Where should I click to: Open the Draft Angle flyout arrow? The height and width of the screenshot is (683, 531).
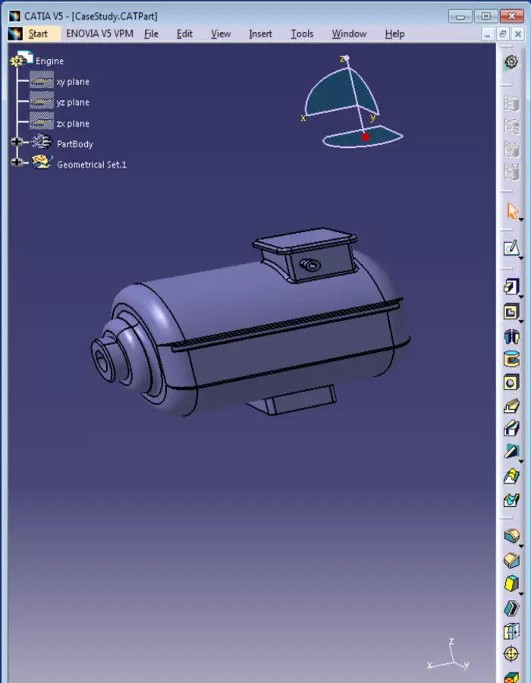click(x=521, y=593)
